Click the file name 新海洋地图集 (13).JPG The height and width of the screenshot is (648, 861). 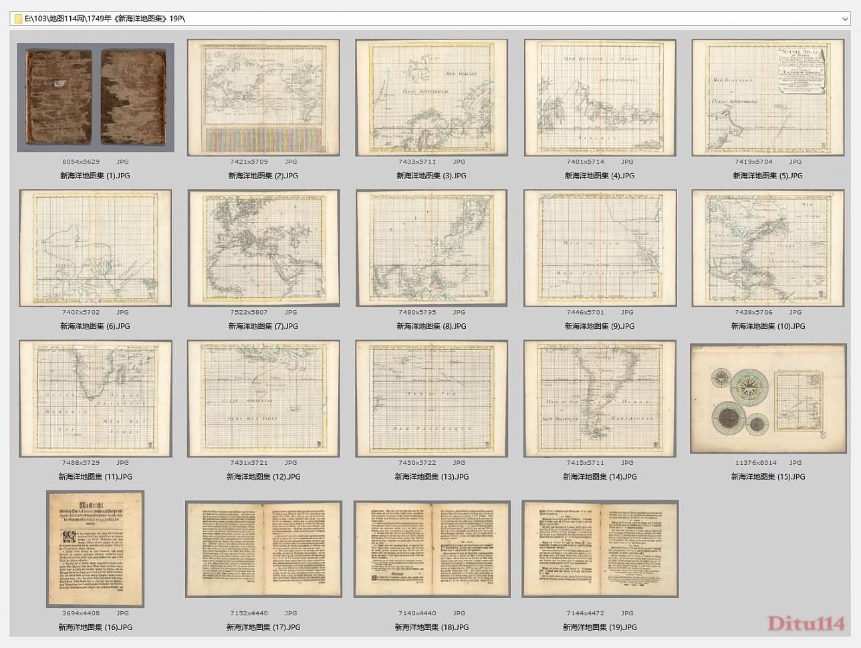pyautogui.click(x=432, y=477)
